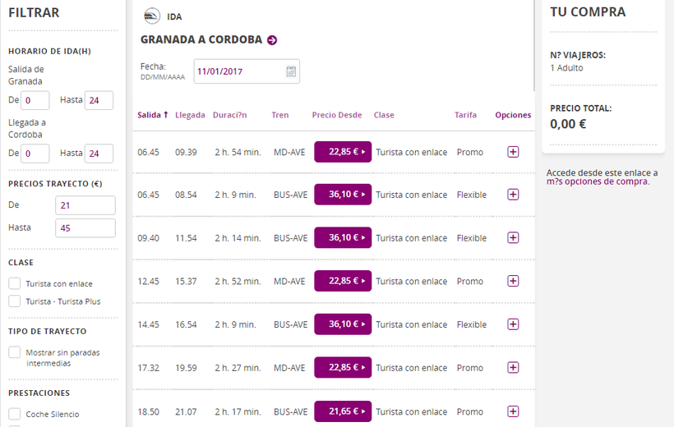
Task: Click the arrow icon beside Granada a Cordoba
Action: pyautogui.click(x=272, y=39)
